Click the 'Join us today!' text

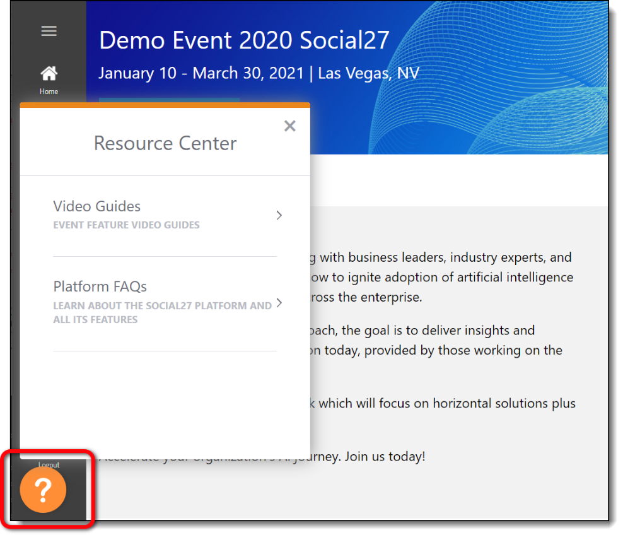coord(385,456)
